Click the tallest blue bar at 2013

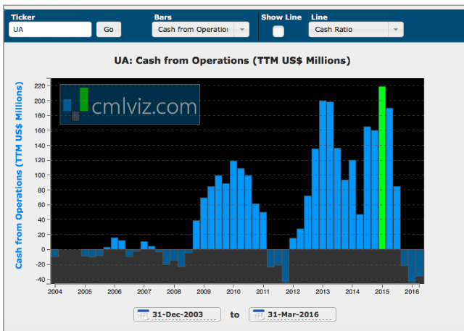tap(323, 175)
